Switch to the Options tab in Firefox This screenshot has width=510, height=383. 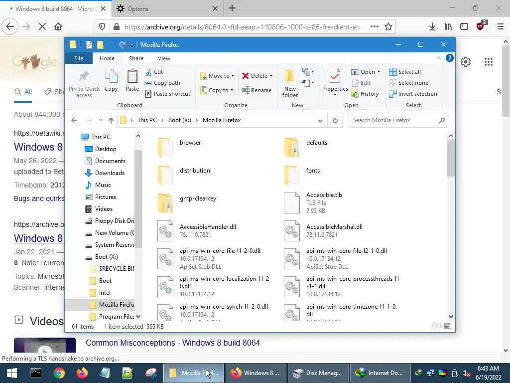[x=168, y=9]
